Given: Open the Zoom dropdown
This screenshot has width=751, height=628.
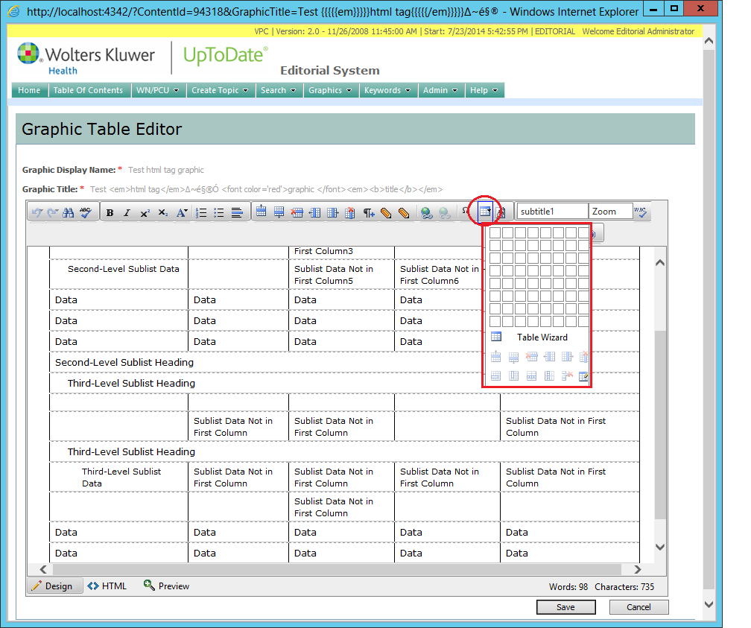Looking at the screenshot, I should (x=610, y=212).
